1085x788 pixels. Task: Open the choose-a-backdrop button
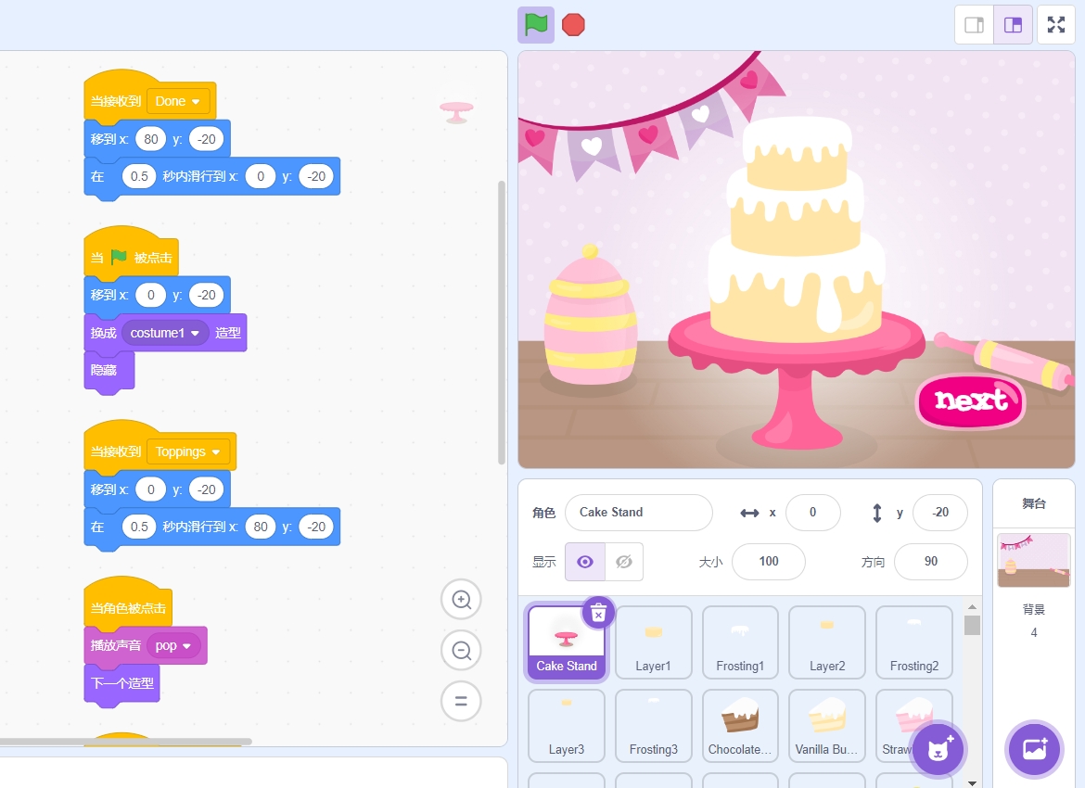[1034, 748]
